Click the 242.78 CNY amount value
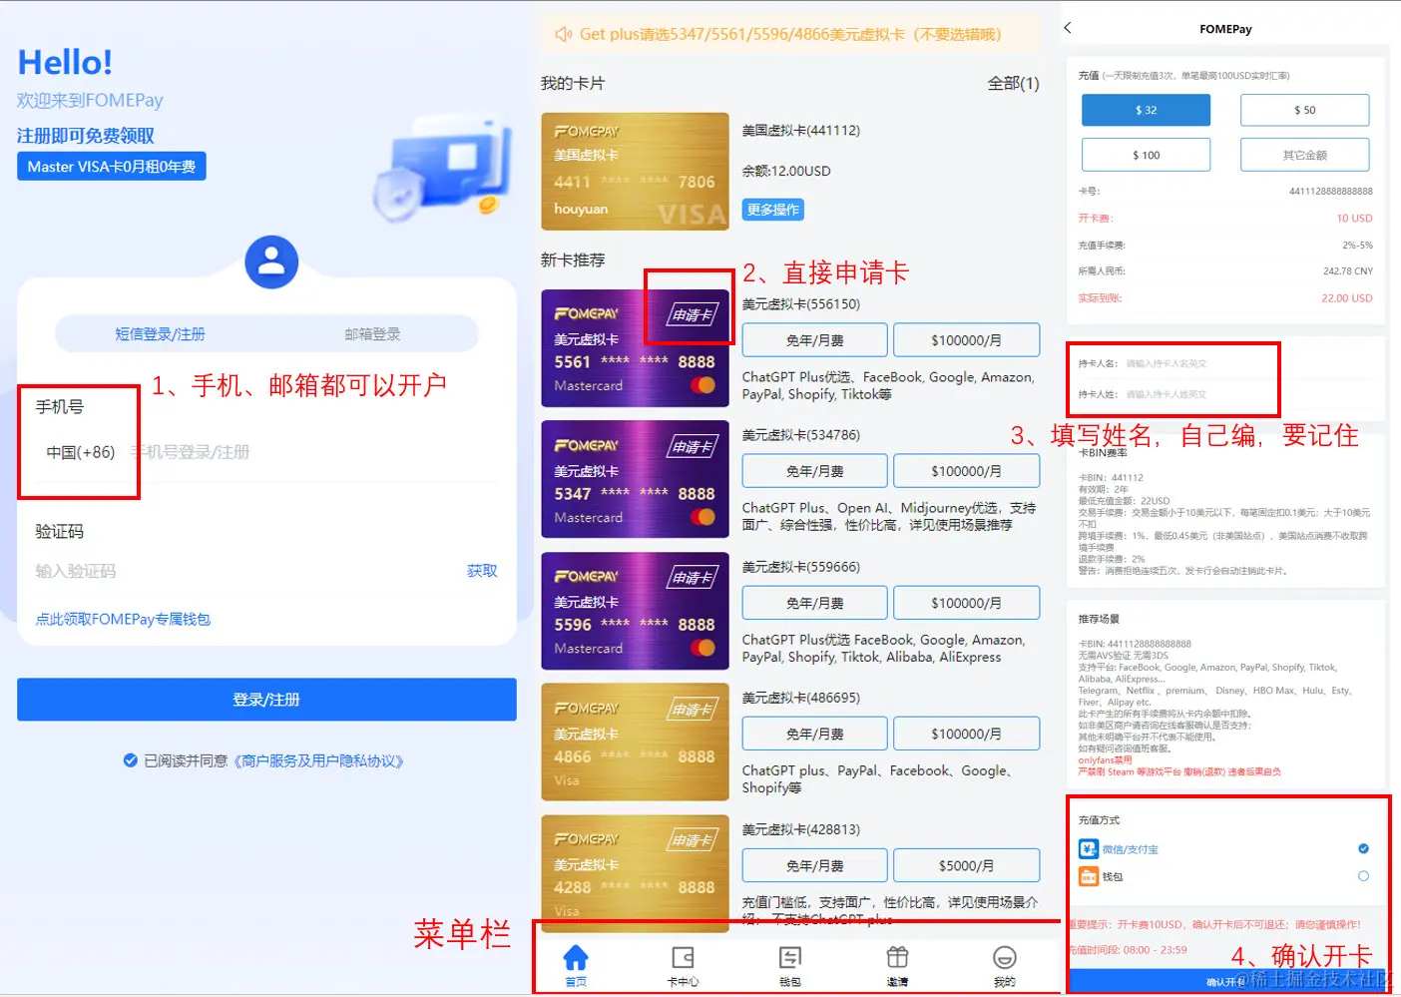1401x997 pixels. click(1348, 270)
